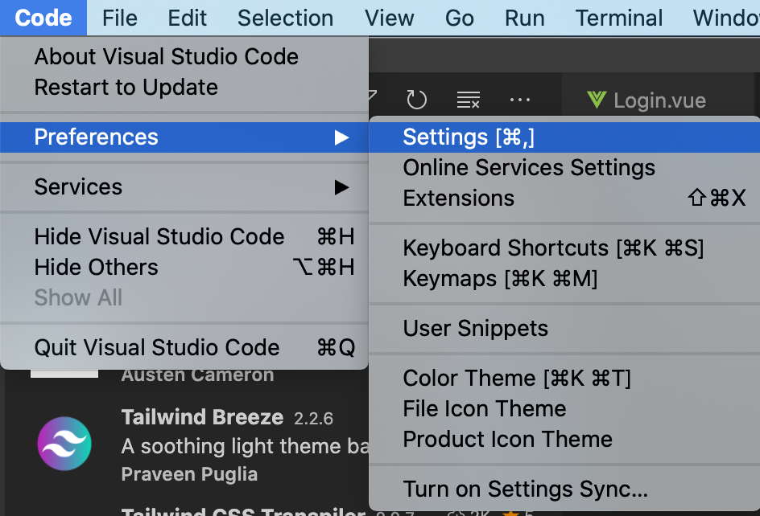Click the Tailwind Breeze extension logo
Screen dimensions: 760x516
point(64,443)
